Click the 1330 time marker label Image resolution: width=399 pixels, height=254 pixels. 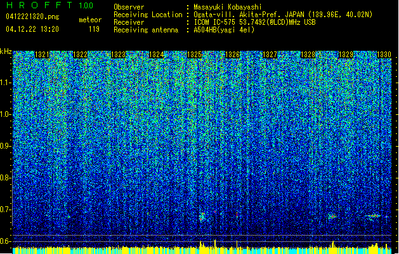384,55
